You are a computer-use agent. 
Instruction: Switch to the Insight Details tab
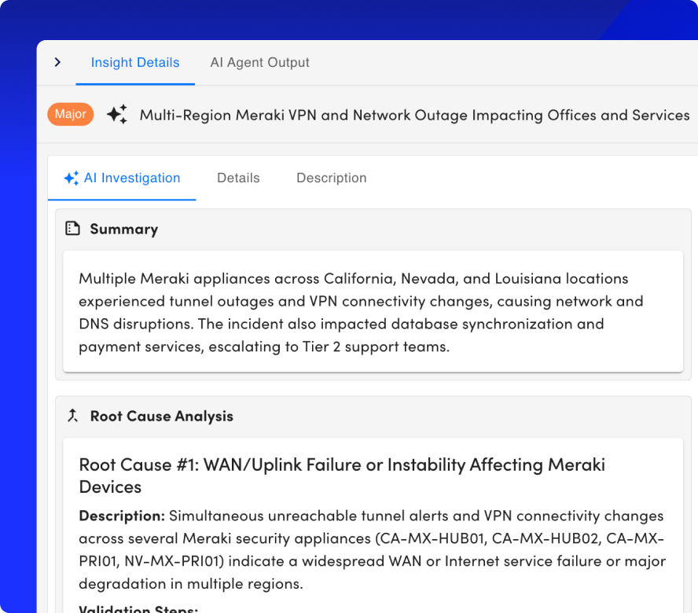[135, 63]
